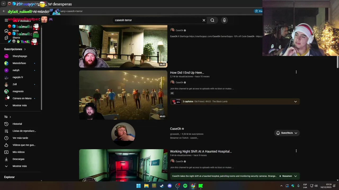
Task: Open 'Working Night Shift At A Haunted Hospital' thumbnail
Action: [123, 165]
